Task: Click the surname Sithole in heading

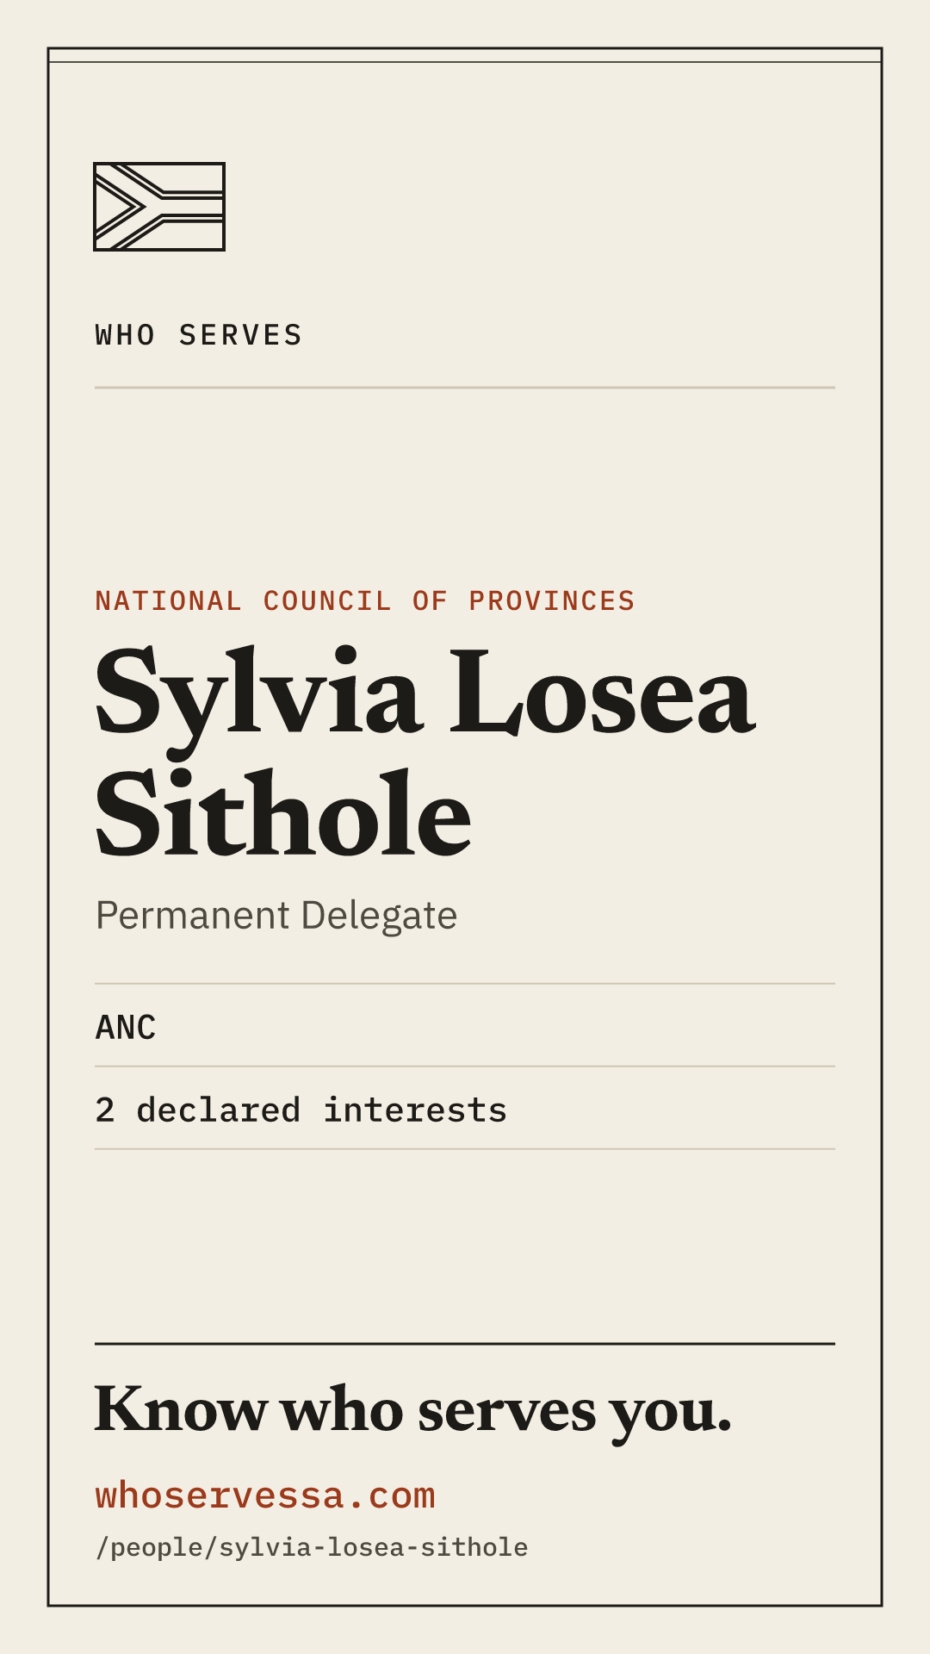Action: point(283,814)
